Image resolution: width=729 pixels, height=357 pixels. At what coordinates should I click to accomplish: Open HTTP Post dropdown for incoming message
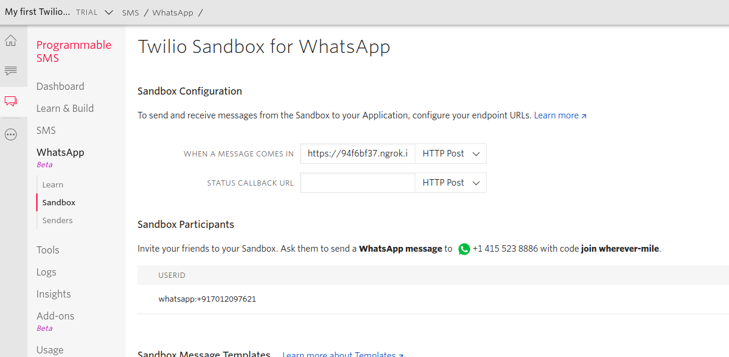click(450, 154)
